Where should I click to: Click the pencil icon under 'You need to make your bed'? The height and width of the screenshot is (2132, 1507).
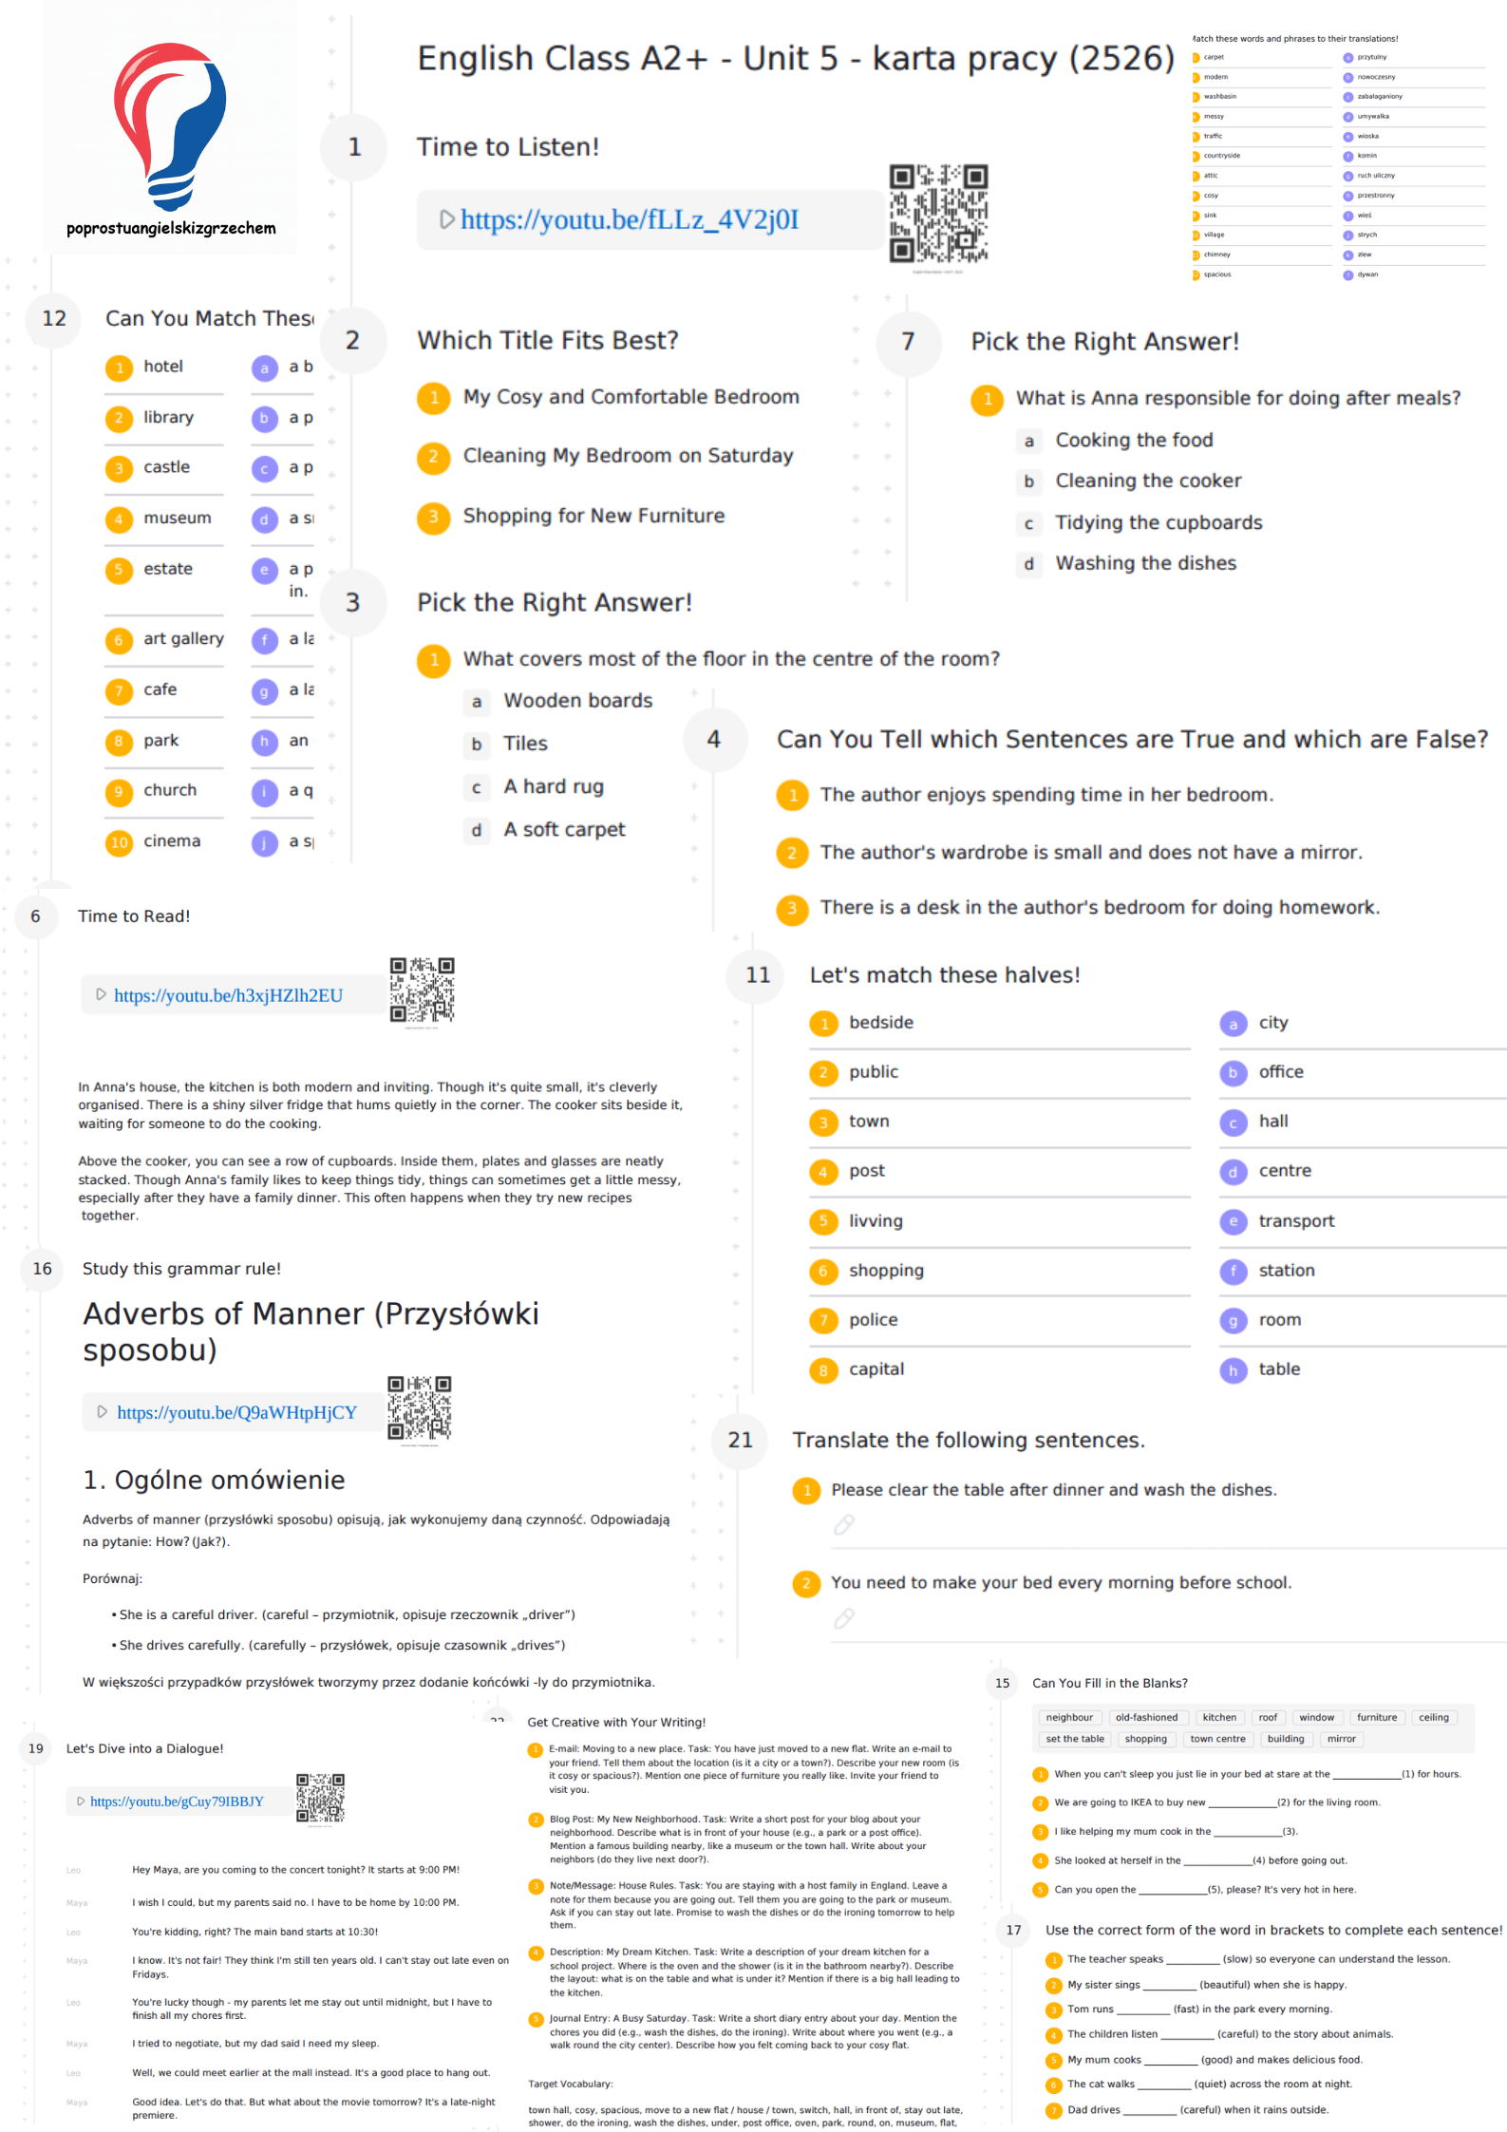[843, 1617]
